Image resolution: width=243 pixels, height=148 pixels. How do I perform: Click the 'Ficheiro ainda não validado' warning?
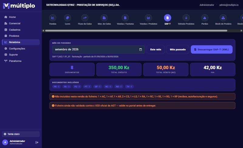pyautogui.click(x=142, y=106)
